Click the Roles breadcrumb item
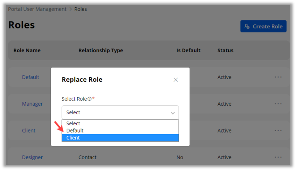This screenshot has height=170, width=296. pos(81,9)
